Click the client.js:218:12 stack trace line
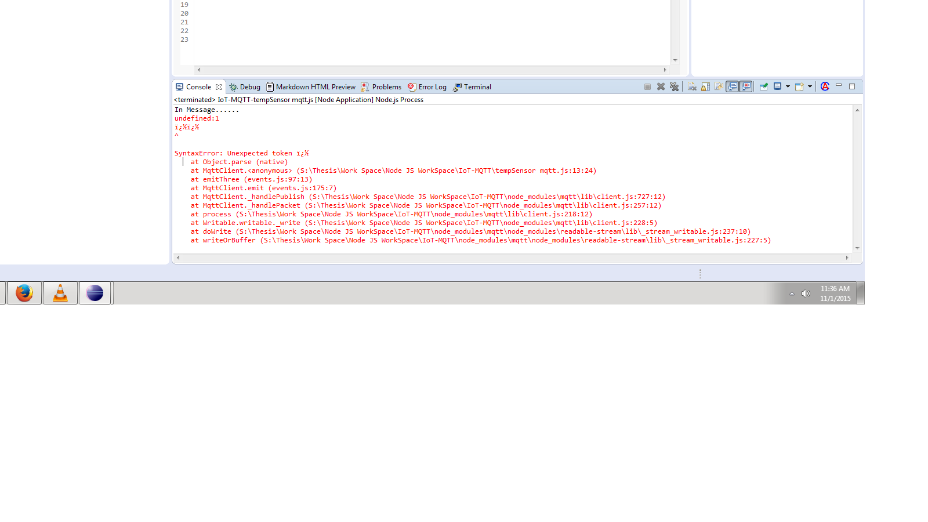The image size is (928, 522). [x=391, y=214]
